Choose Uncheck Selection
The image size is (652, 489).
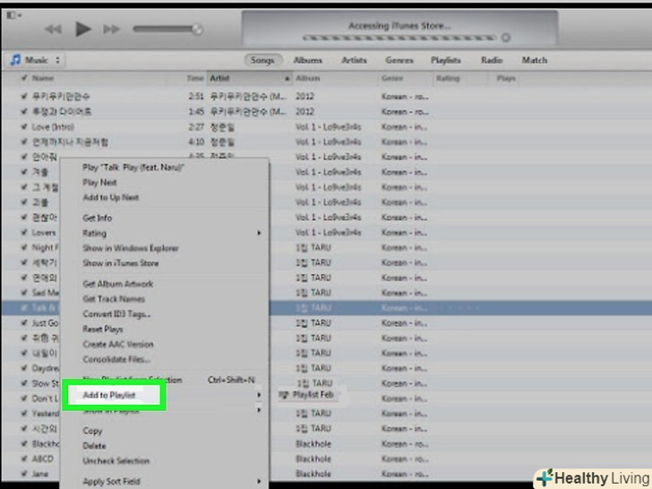[116, 460]
